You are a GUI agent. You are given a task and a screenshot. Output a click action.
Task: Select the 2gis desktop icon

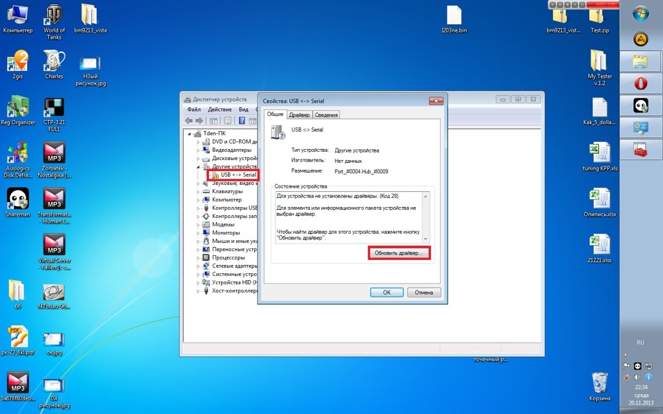pos(17,64)
